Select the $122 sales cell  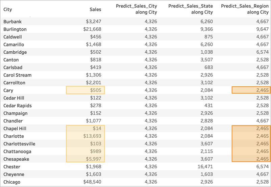[x=96, y=98]
